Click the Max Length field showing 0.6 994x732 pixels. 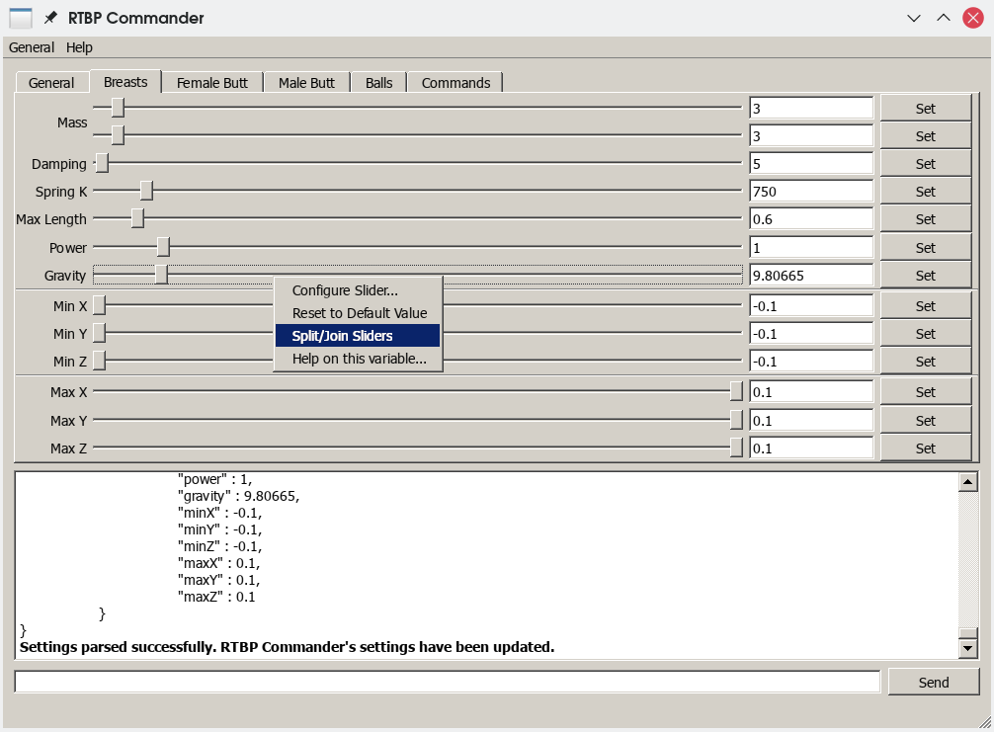click(x=811, y=219)
